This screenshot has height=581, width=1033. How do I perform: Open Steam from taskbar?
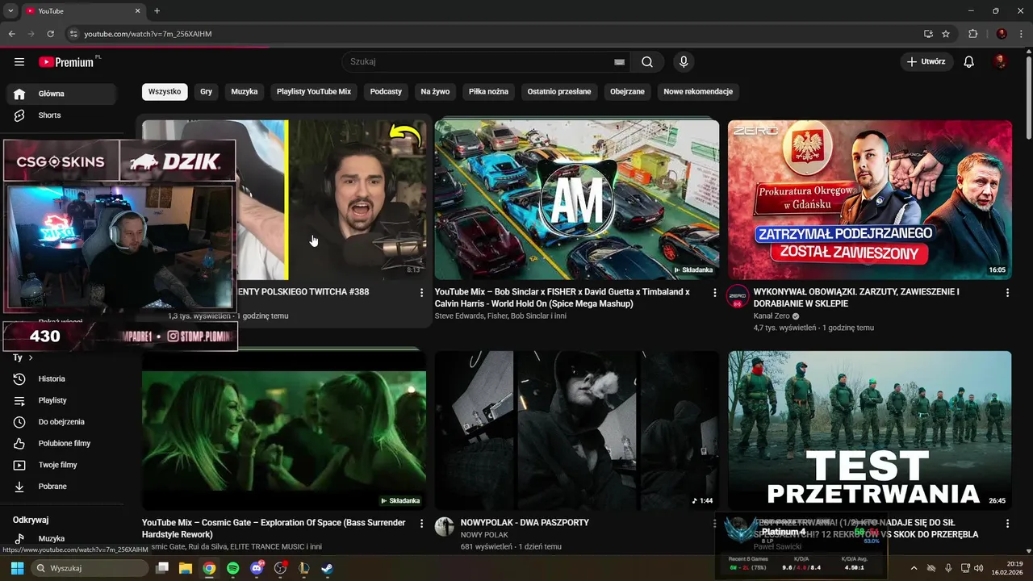tap(327, 568)
